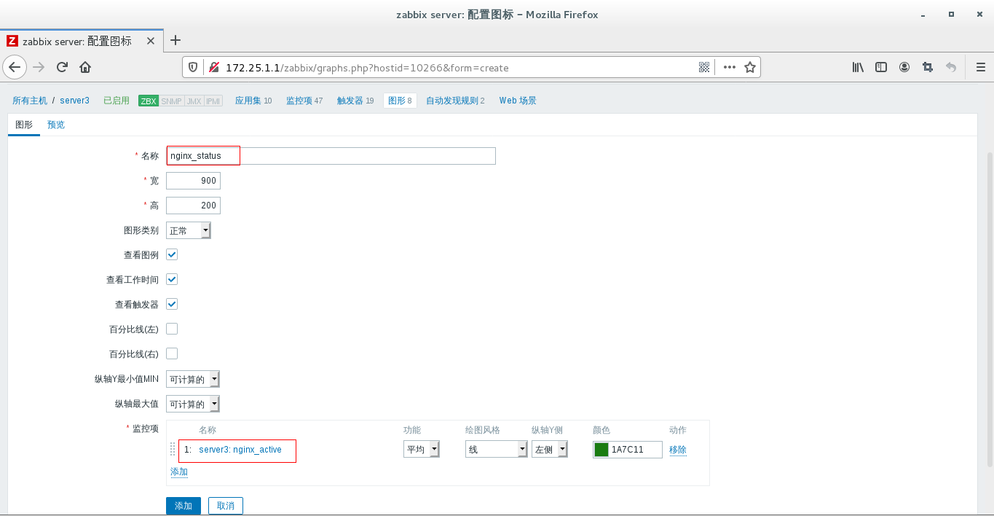
Task: Open the Firefox account icon
Action: pyautogui.click(x=904, y=67)
